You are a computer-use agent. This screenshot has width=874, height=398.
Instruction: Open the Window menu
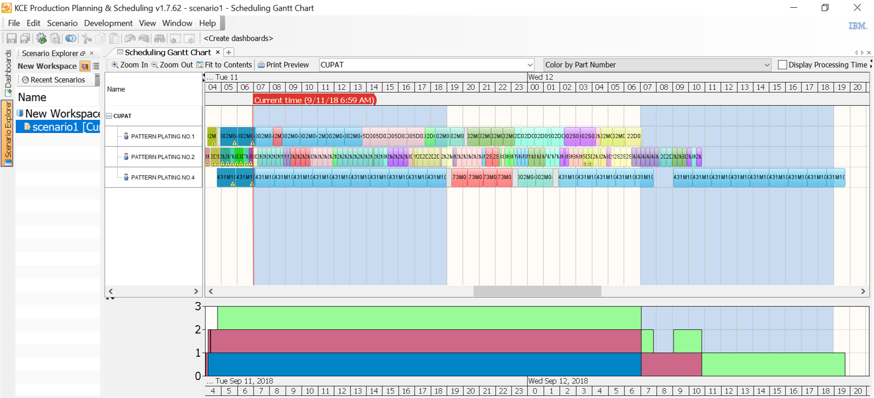coord(177,23)
